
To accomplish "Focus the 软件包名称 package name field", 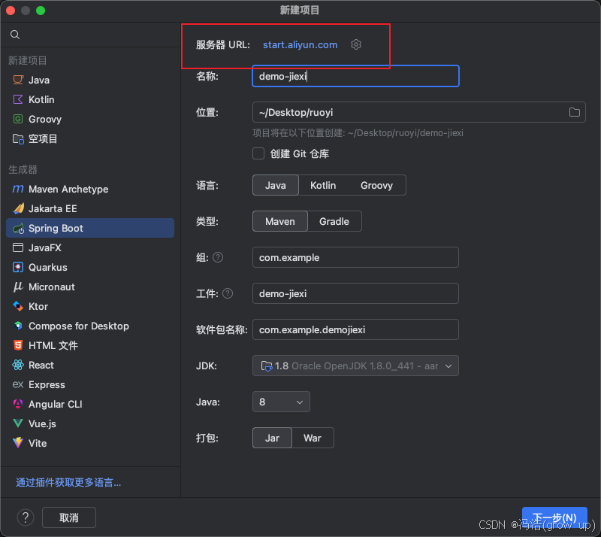I will click(x=355, y=329).
